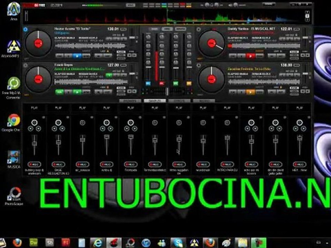Click next arrow on the Trompeta sample slot
The image size is (331, 248).
click(x=135, y=128)
